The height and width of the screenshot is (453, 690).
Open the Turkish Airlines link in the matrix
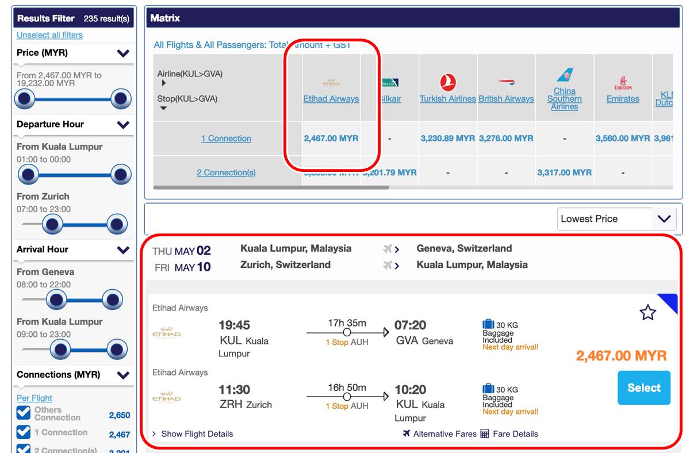click(x=448, y=99)
